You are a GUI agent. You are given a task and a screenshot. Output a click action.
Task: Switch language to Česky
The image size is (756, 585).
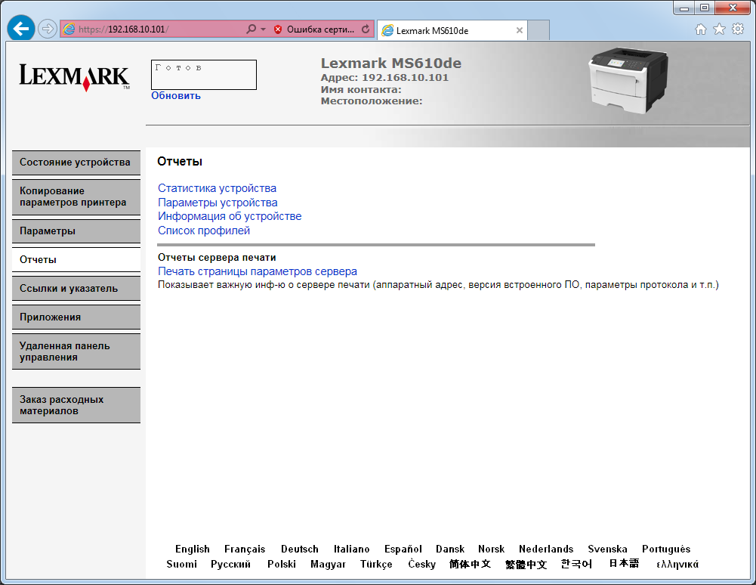(421, 565)
